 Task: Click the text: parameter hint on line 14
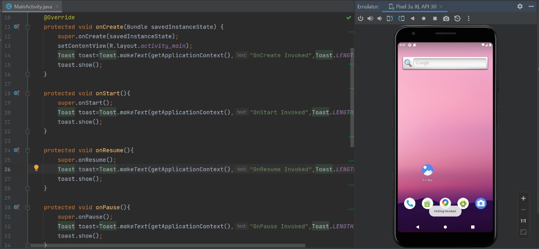tap(242, 55)
